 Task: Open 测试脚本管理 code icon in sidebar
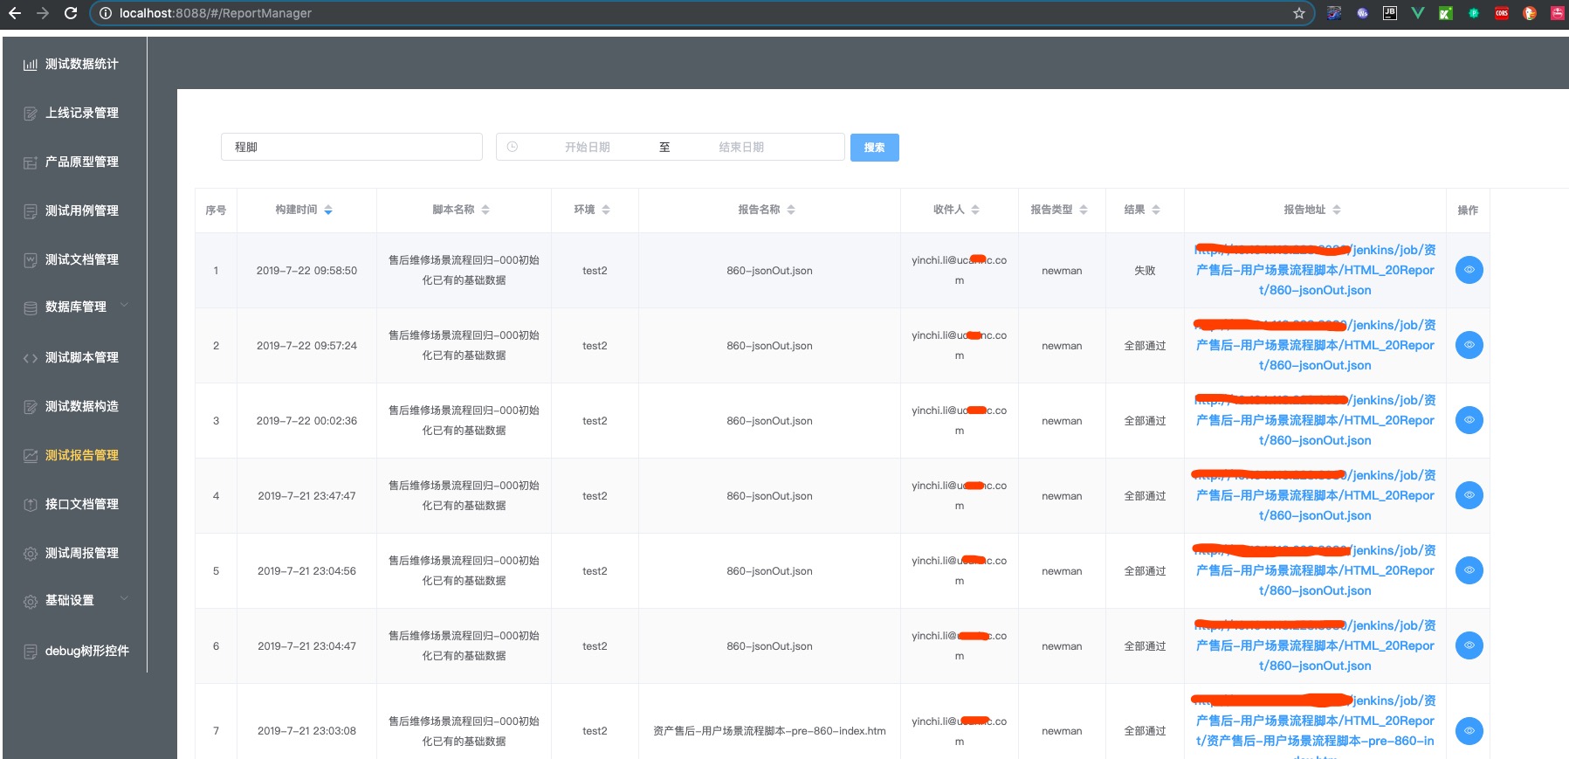tap(31, 358)
